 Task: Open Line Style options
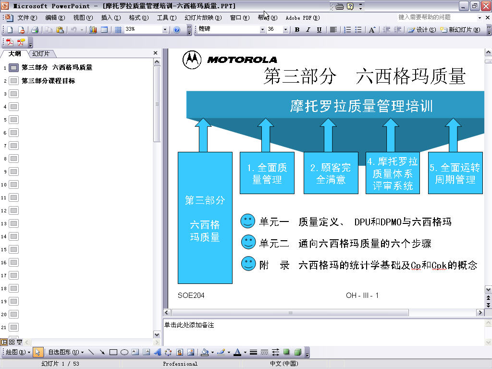click(253, 352)
